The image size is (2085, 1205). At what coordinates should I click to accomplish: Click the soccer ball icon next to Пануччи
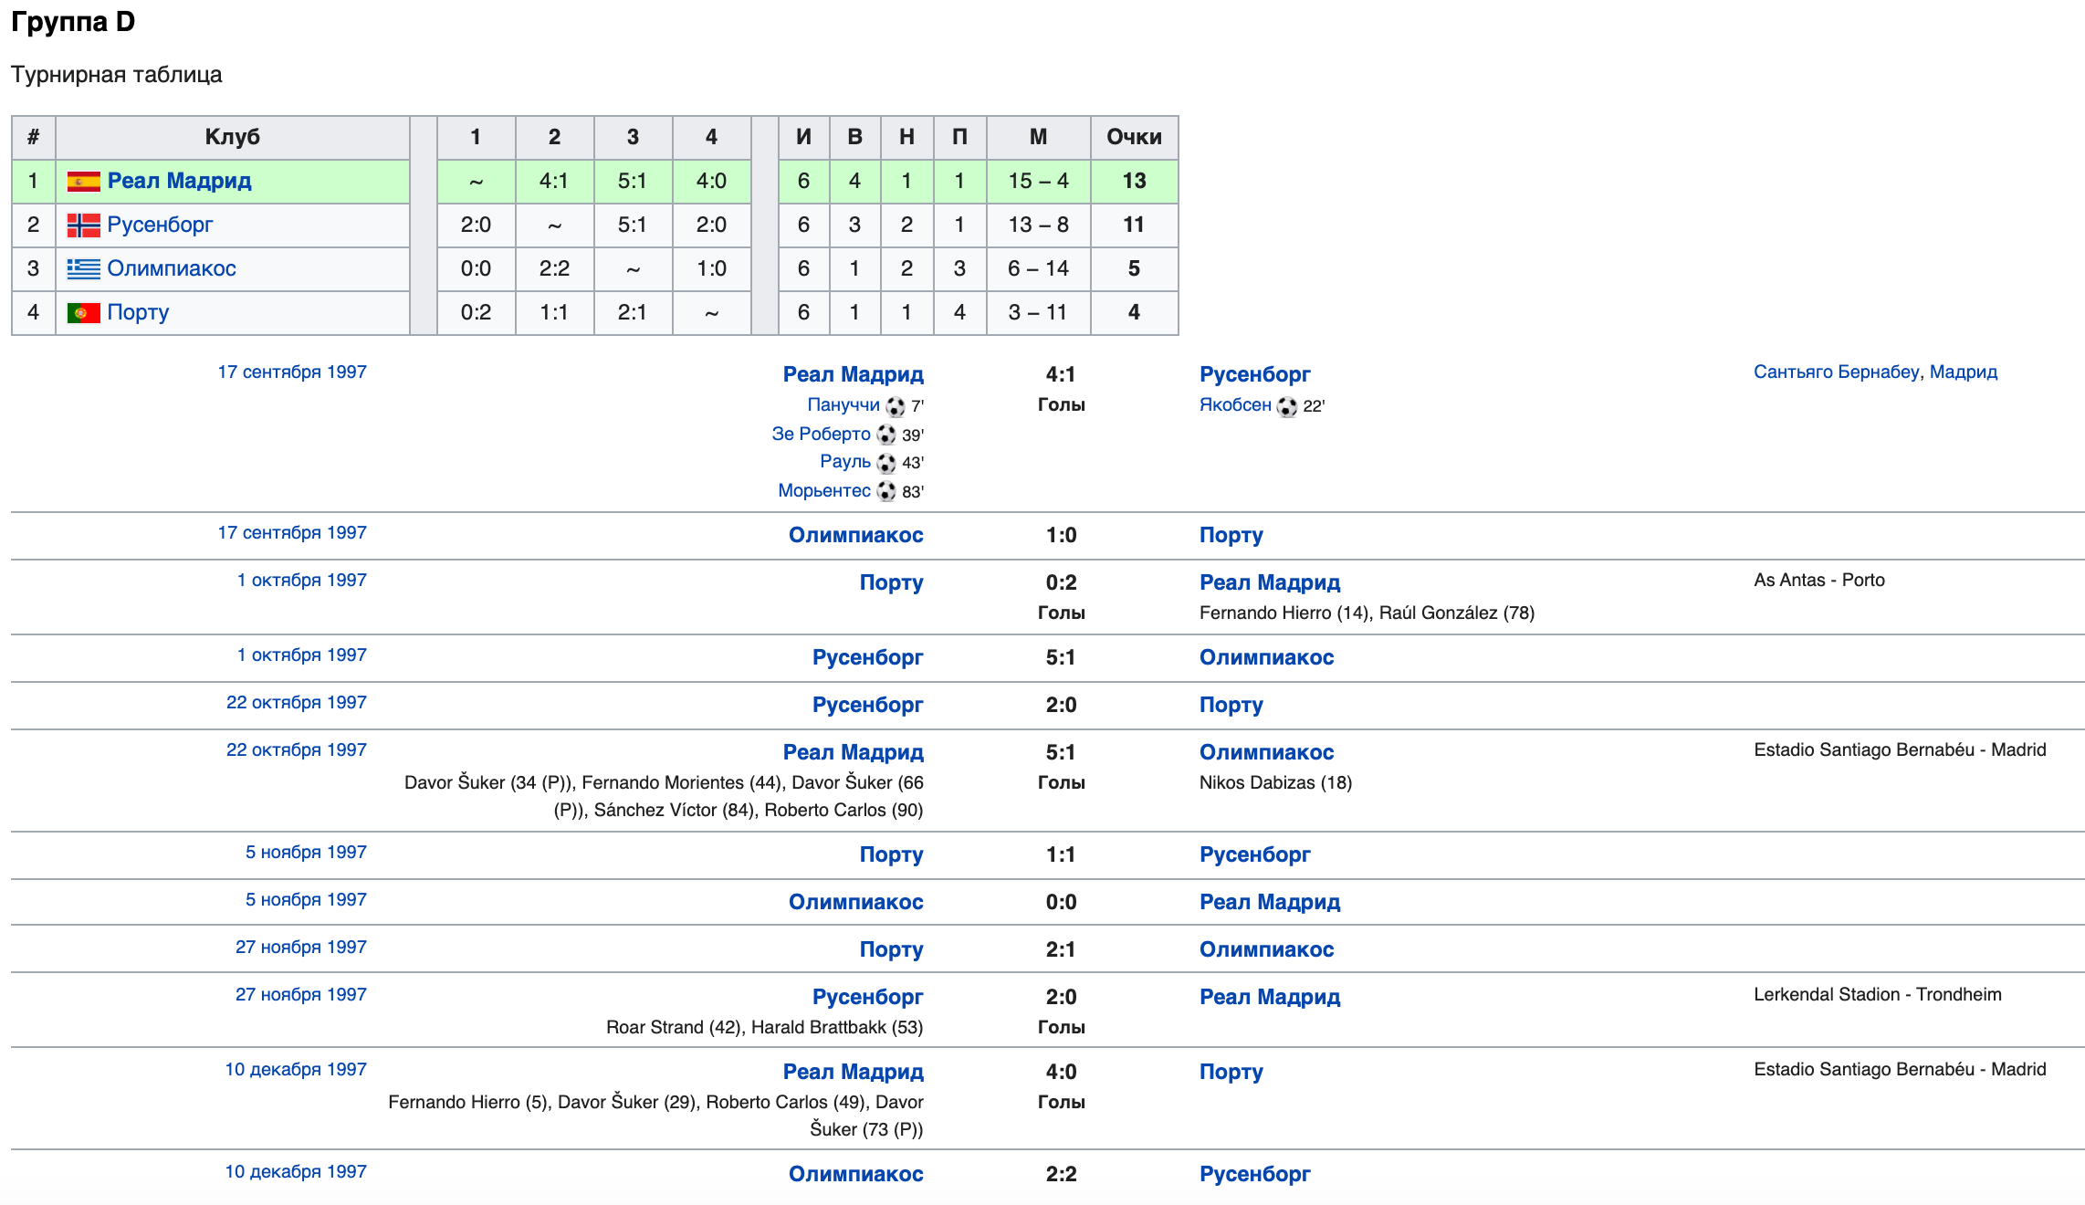[896, 406]
